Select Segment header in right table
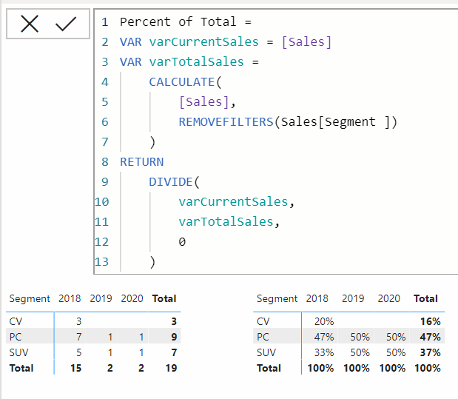Viewport: 458px width, 399px height. pyautogui.click(x=277, y=299)
